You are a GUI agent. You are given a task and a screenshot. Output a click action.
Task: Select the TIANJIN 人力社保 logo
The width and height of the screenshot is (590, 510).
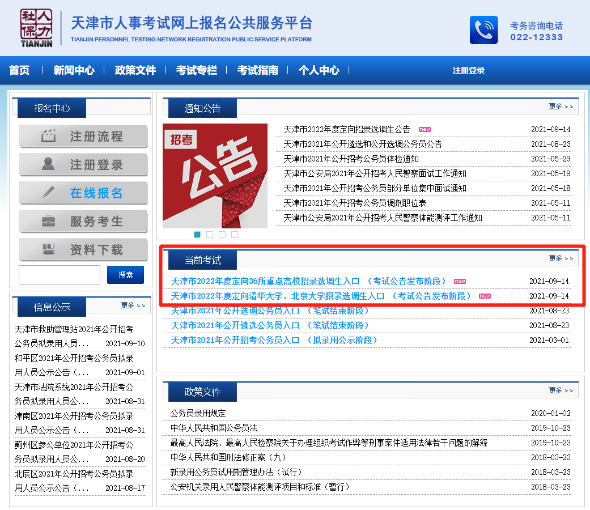coord(35,28)
